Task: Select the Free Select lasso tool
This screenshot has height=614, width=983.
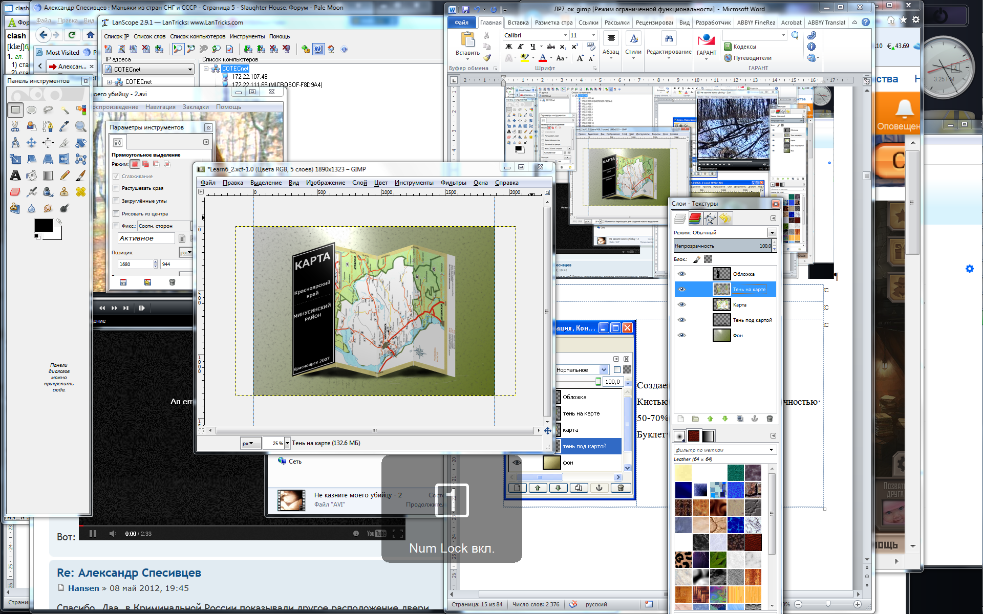Action: [48, 109]
